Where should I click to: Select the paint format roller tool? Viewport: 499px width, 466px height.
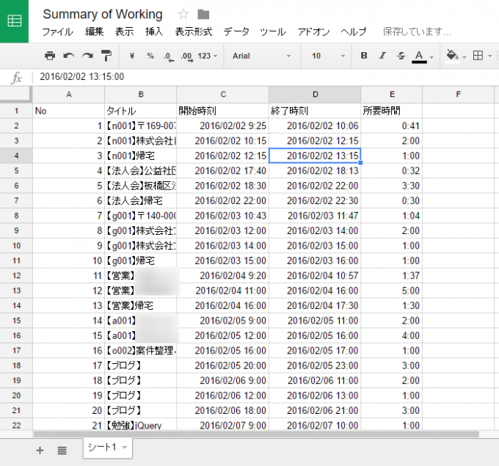click(x=106, y=56)
